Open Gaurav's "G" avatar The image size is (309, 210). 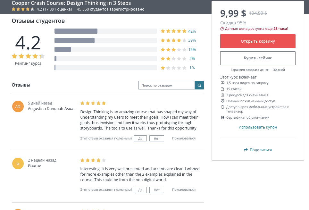click(x=18, y=163)
